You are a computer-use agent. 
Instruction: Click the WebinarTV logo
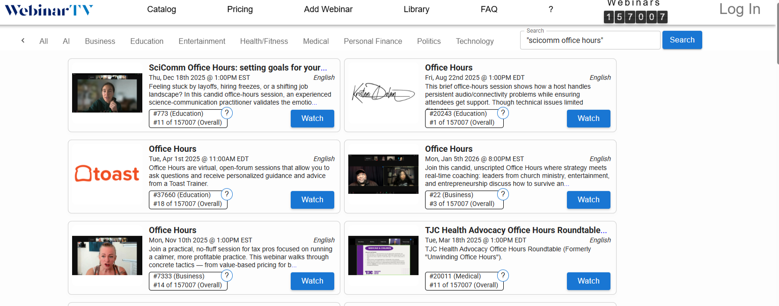coord(49,10)
